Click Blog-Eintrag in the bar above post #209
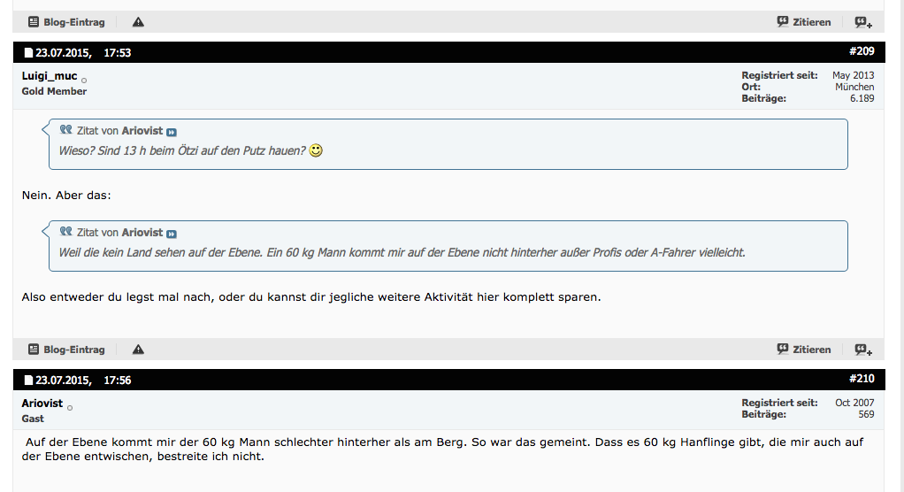The image size is (904, 492). tap(66, 22)
